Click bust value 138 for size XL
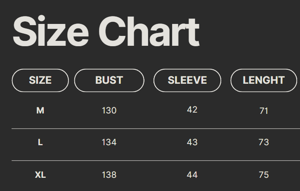This screenshot has height=191, width=300. click(109, 175)
